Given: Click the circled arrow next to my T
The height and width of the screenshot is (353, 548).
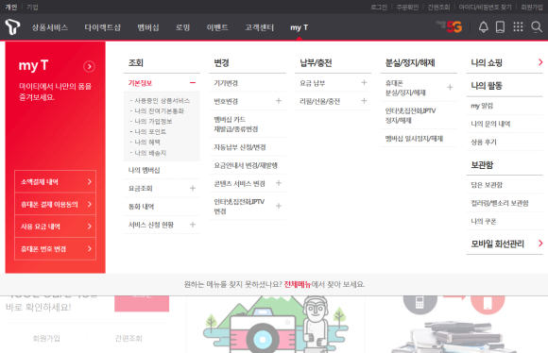Looking at the screenshot, I should pyautogui.click(x=89, y=66).
